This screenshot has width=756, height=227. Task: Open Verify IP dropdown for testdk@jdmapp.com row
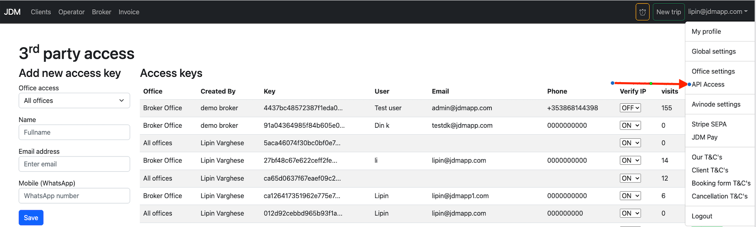click(x=630, y=125)
